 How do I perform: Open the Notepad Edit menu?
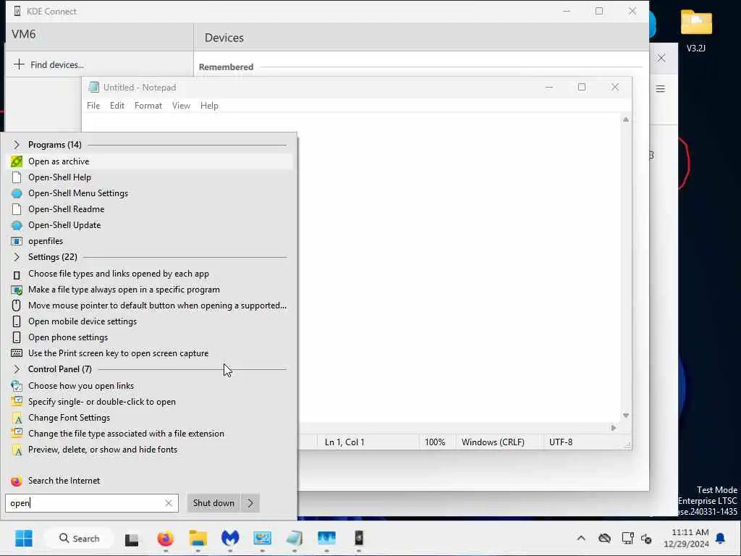(x=117, y=106)
